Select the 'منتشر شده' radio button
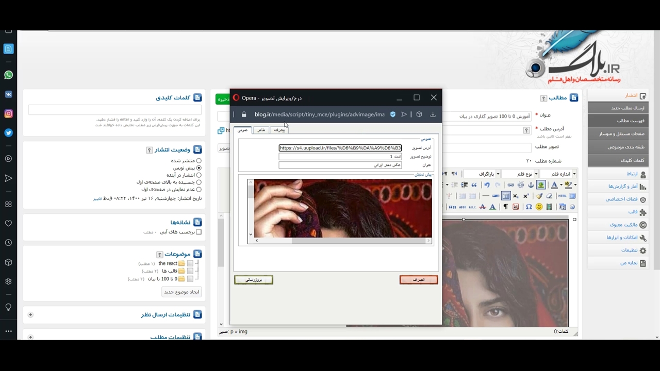Screen dimensions: 660x371 click(199, 161)
